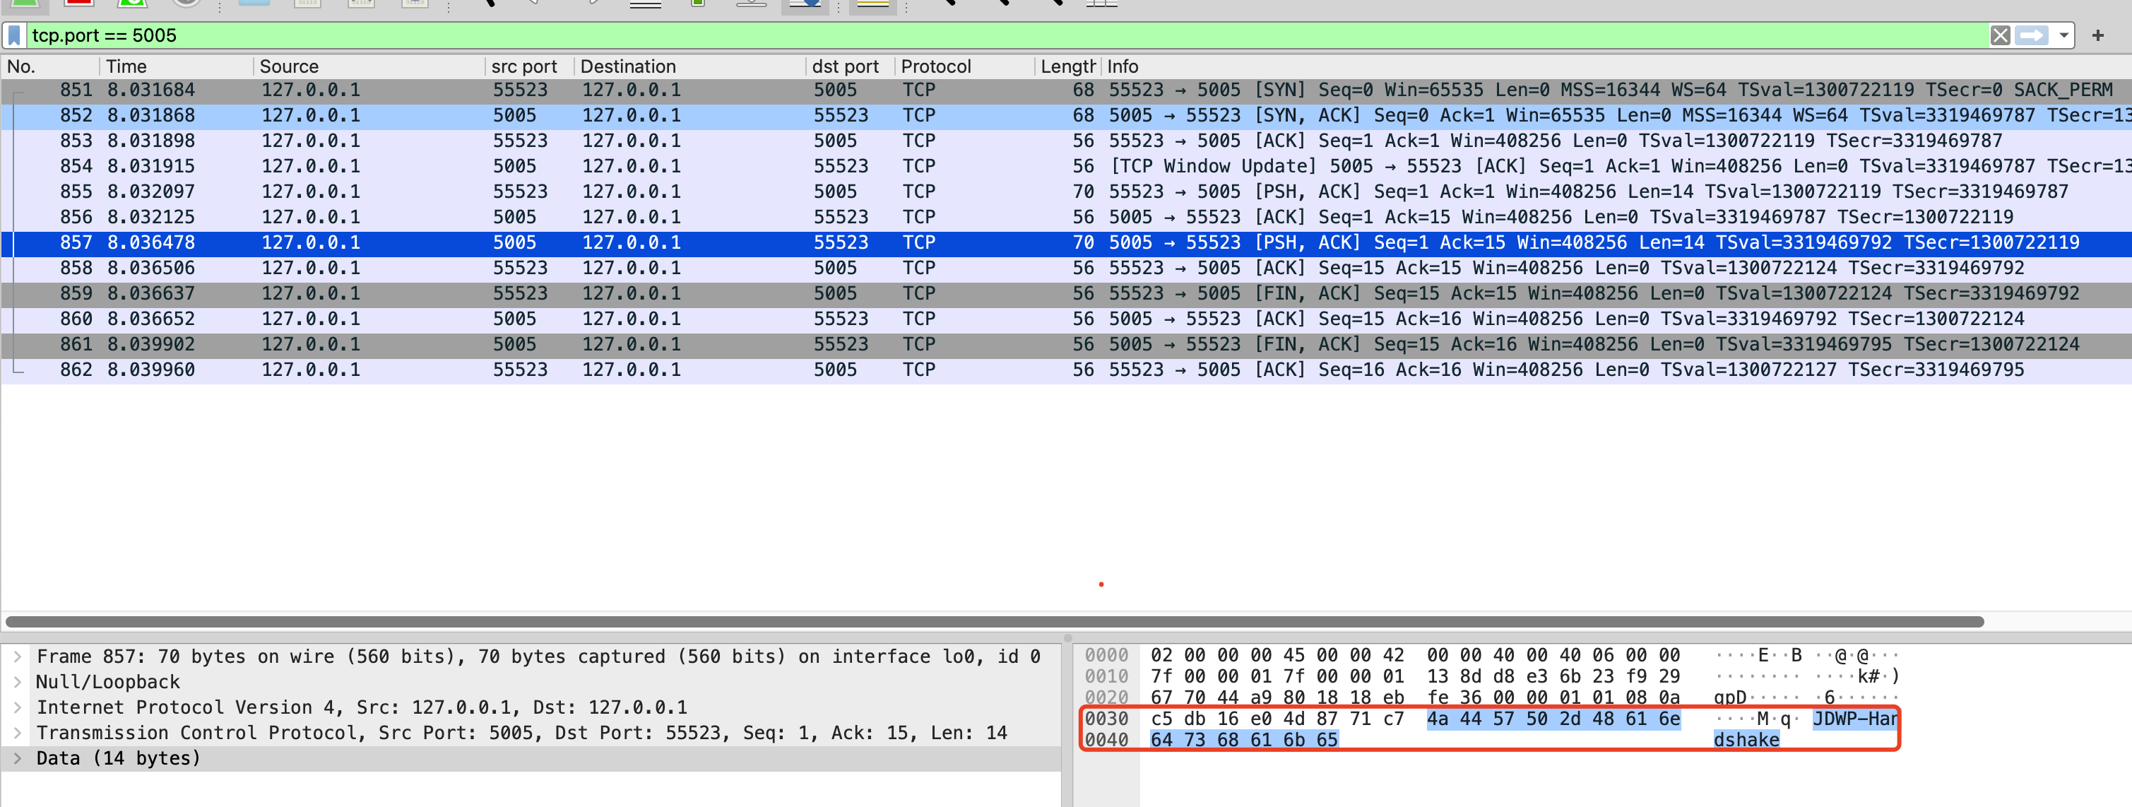The width and height of the screenshot is (2132, 807).
Task: Sort by the Protocol column header
Action: 935,66
